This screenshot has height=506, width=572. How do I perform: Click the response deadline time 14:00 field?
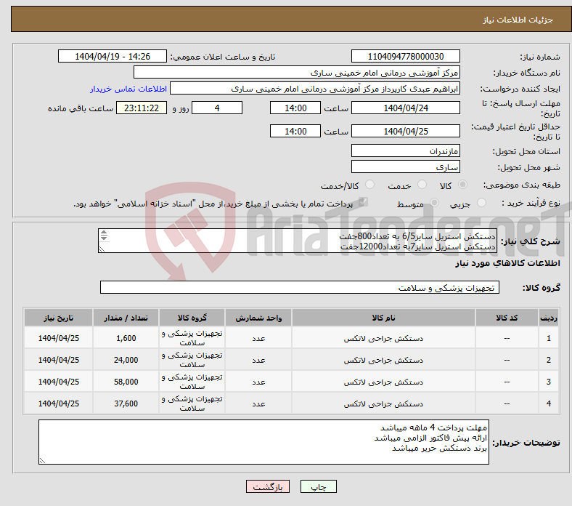coord(295,108)
